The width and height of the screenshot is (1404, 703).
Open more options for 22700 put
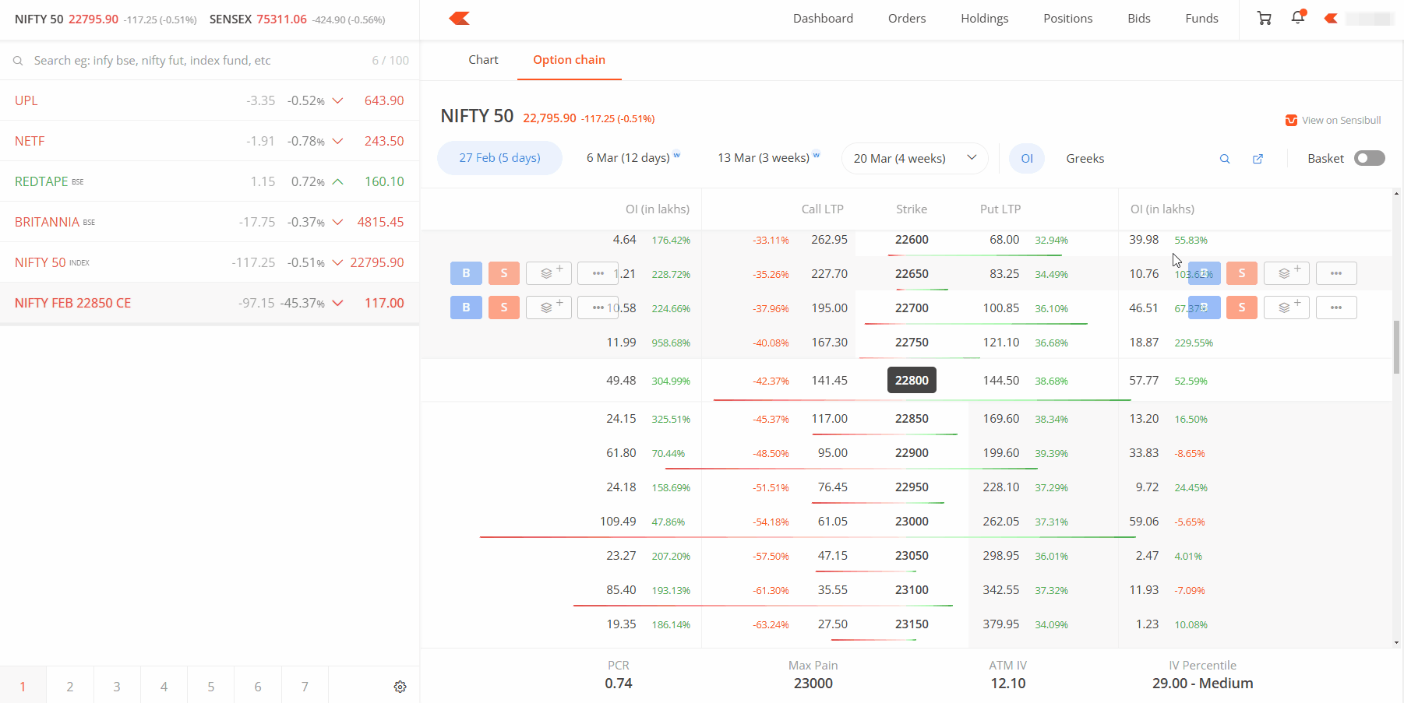(1336, 308)
